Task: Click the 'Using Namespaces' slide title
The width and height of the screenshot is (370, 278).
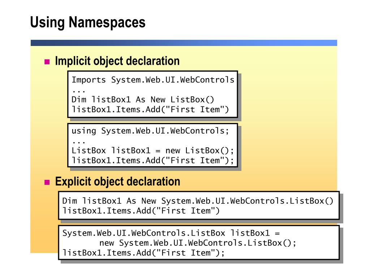Action: tap(88, 22)
